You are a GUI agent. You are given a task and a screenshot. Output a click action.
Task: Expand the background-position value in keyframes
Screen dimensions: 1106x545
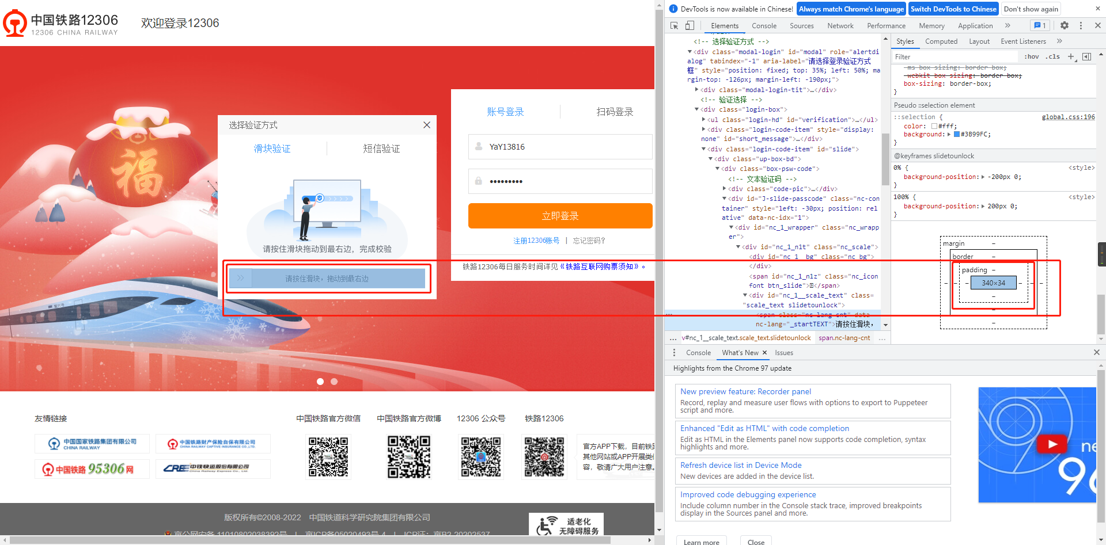(983, 177)
